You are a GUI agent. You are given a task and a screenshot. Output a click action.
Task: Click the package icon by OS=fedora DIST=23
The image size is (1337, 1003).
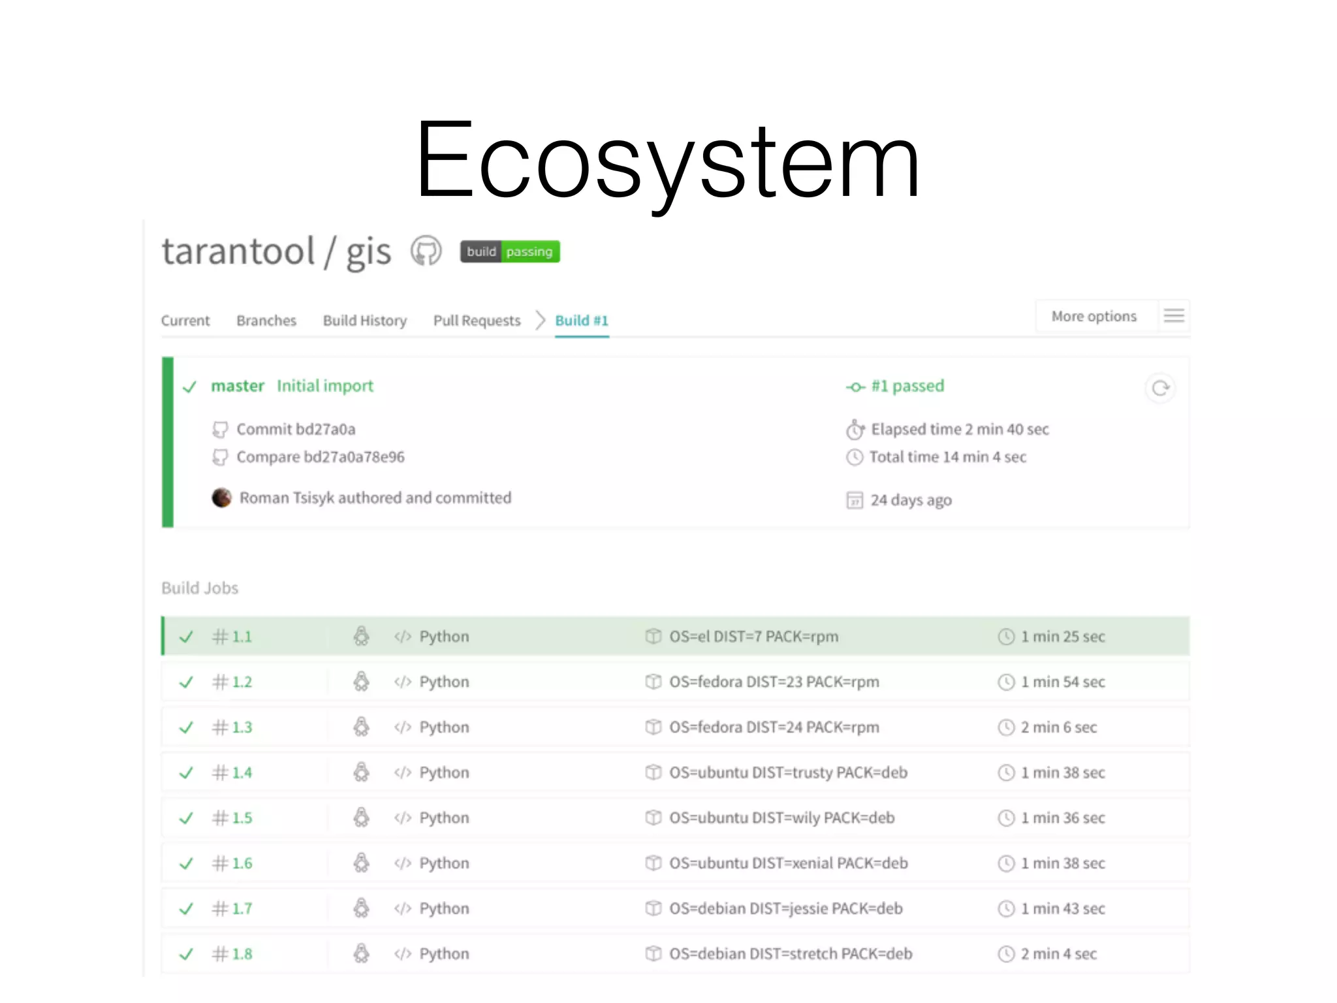(653, 682)
